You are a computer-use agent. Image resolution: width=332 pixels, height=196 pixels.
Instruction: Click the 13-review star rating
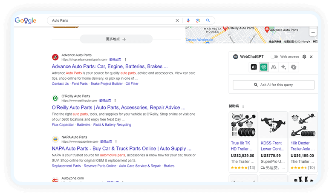(x=243, y=168)
